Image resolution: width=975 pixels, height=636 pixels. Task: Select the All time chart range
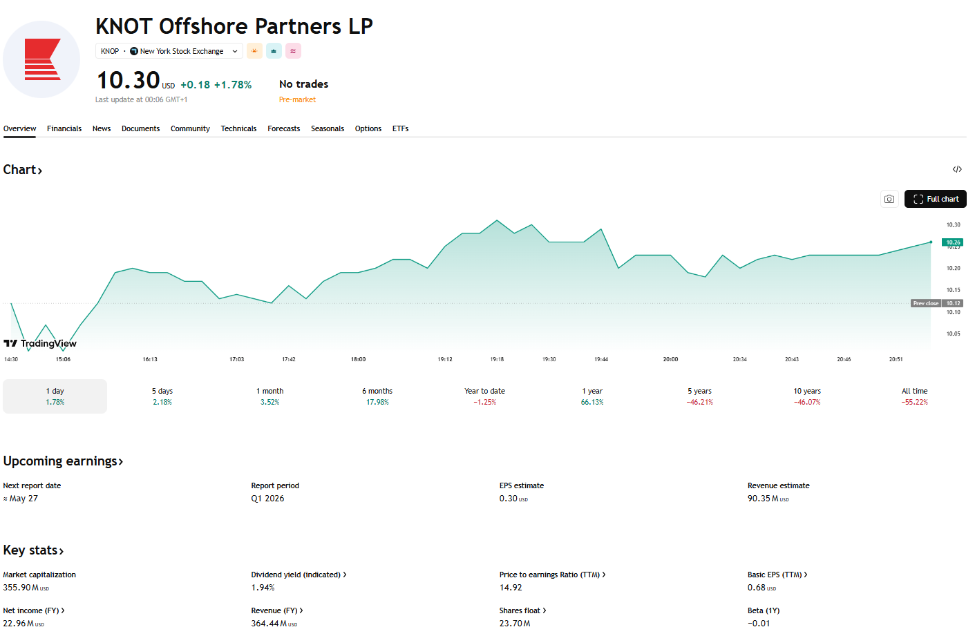coord(915,396)
